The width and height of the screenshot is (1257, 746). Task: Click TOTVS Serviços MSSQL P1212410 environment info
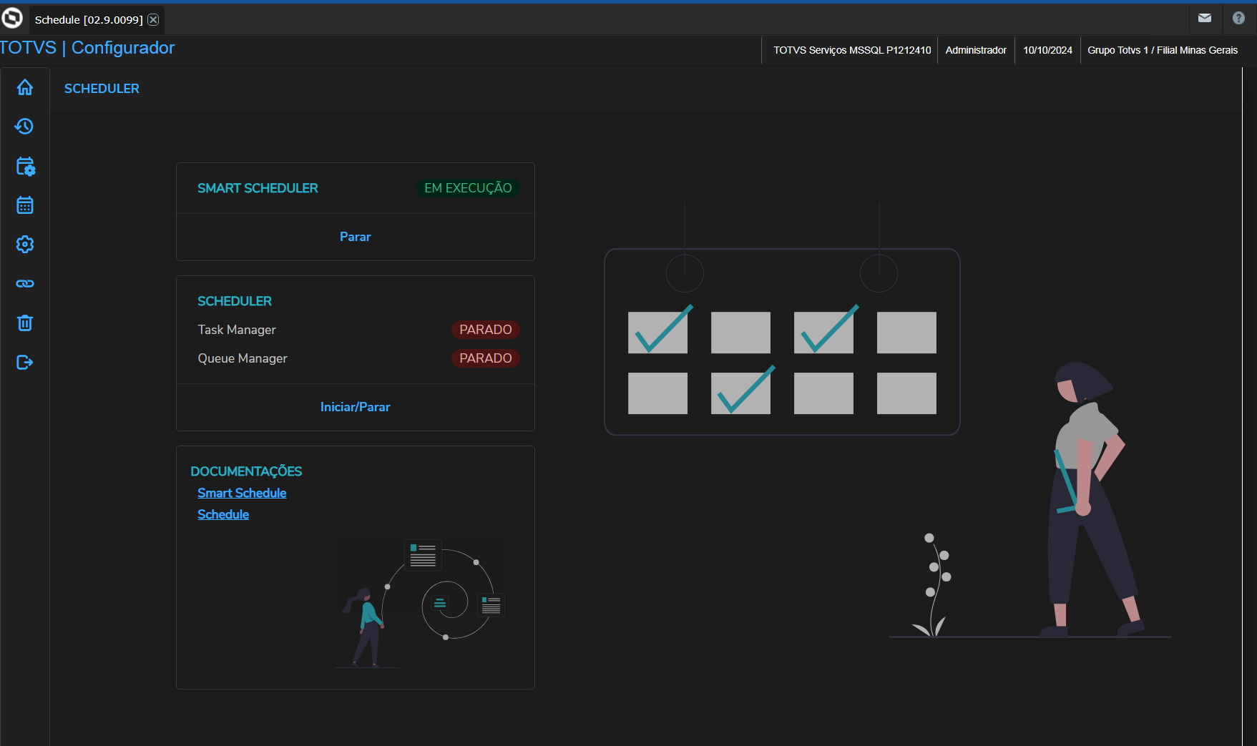coord(852,50)
